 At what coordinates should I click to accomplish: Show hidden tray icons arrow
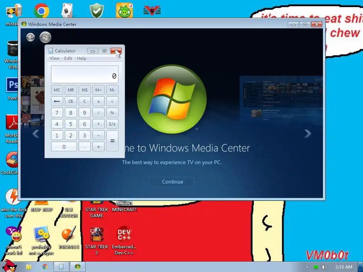click(307, 267)
